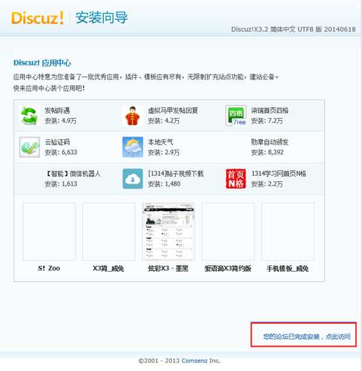Click the 安装: 8,392 install count
This screenshot has height=371, width=362.
coord(267,152)
